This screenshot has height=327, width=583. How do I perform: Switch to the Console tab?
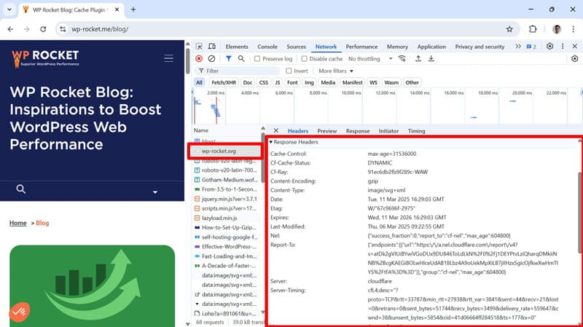coord(267,47)
